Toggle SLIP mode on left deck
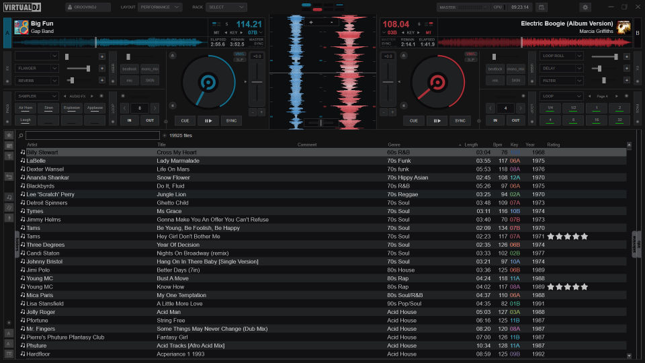 [239, 60]
